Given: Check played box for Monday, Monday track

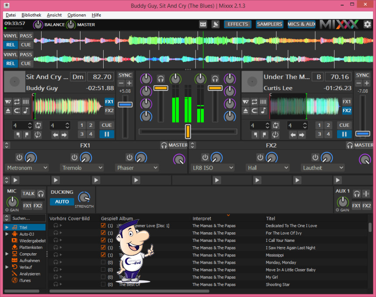Looking at the screenshot, I should point(103,262).
